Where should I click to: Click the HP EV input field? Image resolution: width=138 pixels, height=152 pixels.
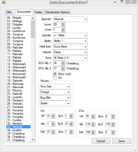[89, 116]
